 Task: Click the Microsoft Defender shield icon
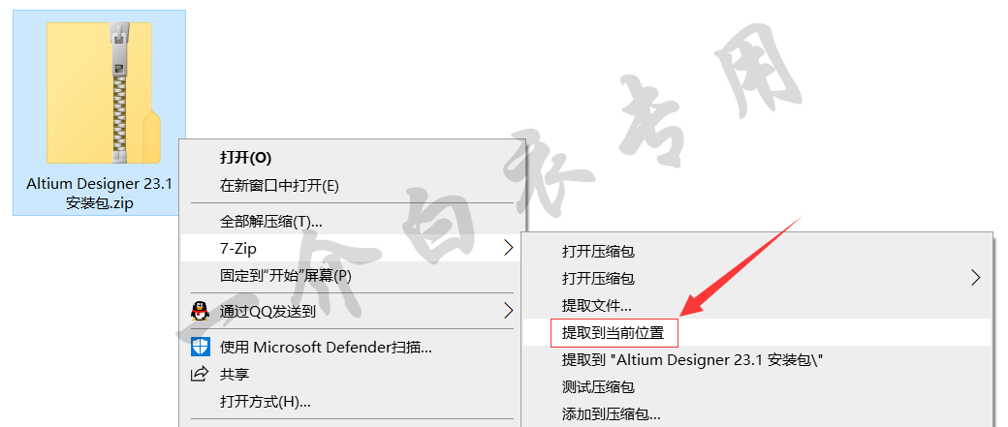(200, 347)
